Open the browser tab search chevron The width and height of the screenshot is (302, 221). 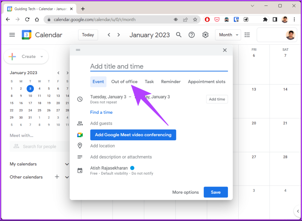[252, 6]
